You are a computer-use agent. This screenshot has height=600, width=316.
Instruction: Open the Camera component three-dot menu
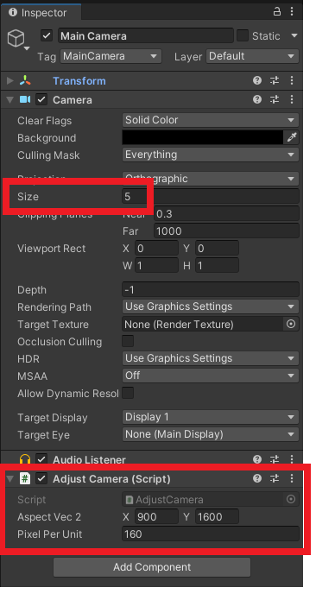click(292, 99)
